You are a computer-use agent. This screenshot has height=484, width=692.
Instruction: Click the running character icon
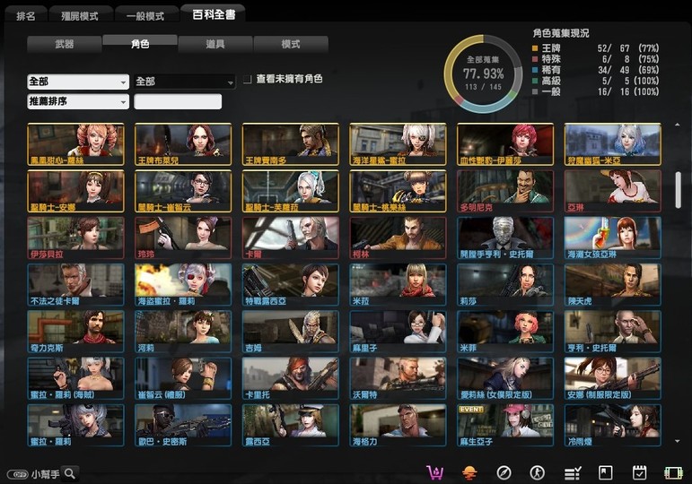[x=537, y=472]
